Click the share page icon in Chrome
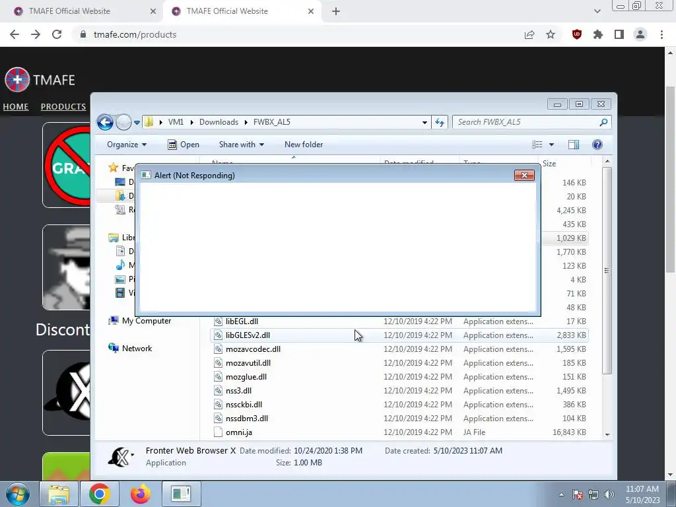This screenshot has height=507, width=676. point(529,34)
